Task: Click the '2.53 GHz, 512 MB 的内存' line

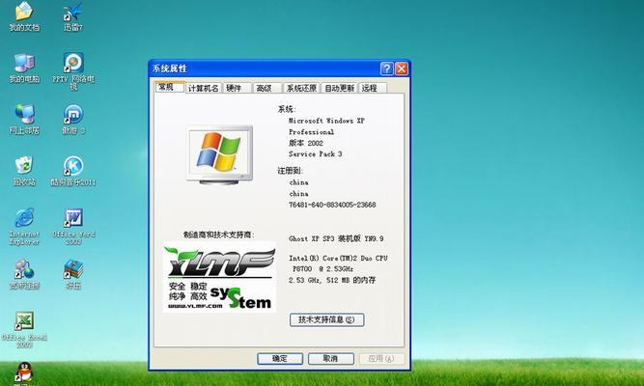Action: click(332, 280)
